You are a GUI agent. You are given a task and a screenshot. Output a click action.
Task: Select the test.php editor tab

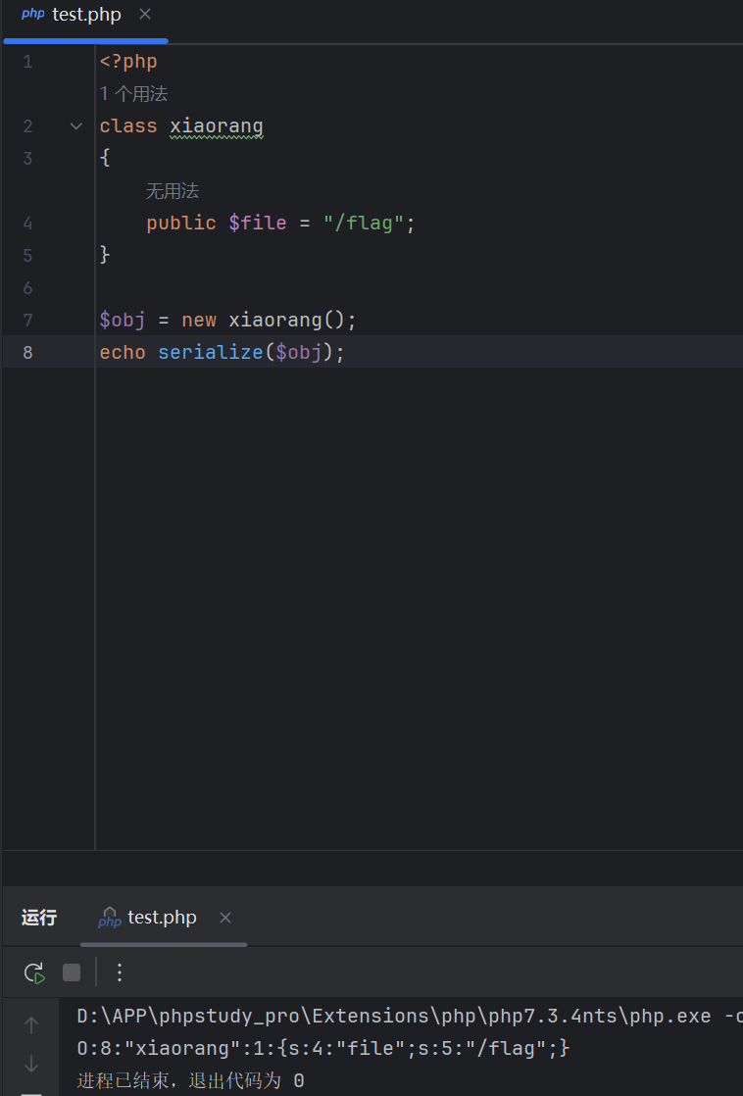[85, 15]
